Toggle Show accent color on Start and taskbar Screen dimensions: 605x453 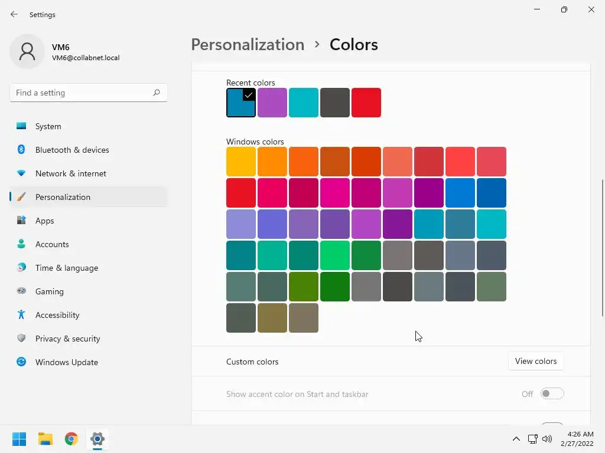click(552, 394)
